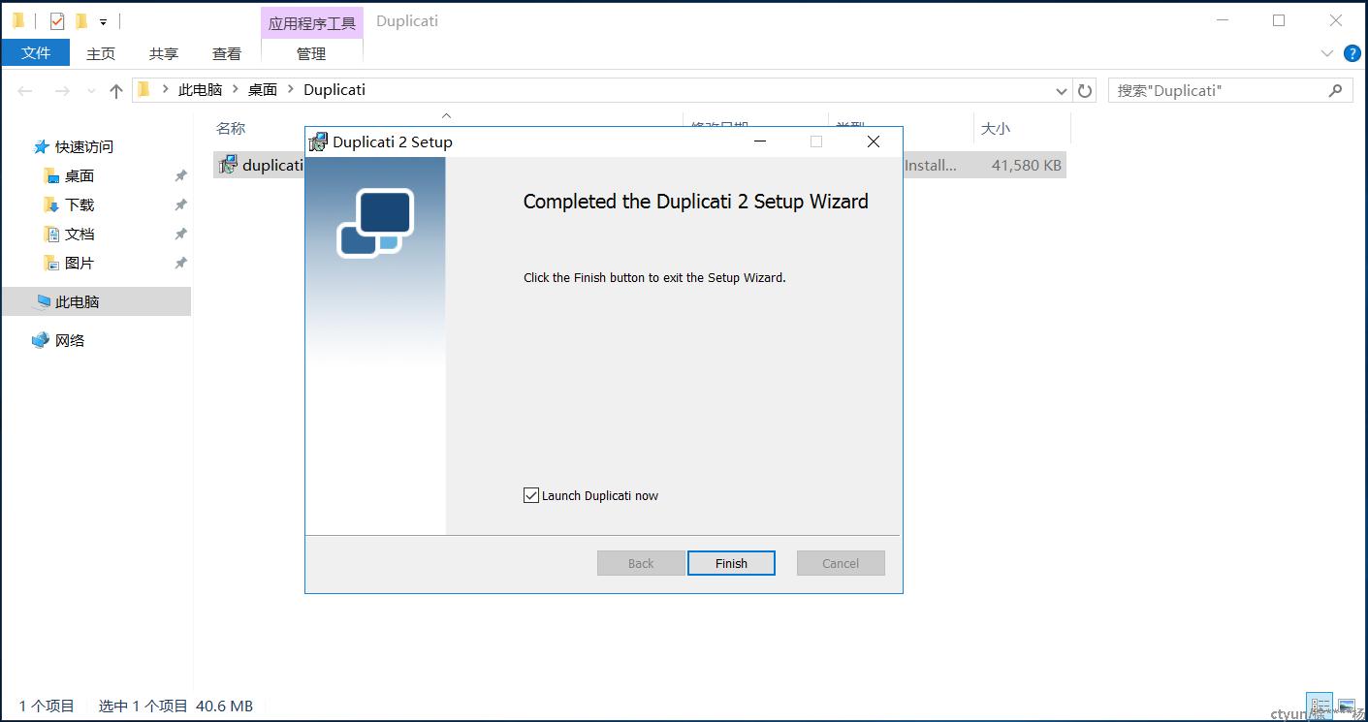1368x722 pixels.
Task: Switch to the 查看 ribbon tab
Action: 227,53
